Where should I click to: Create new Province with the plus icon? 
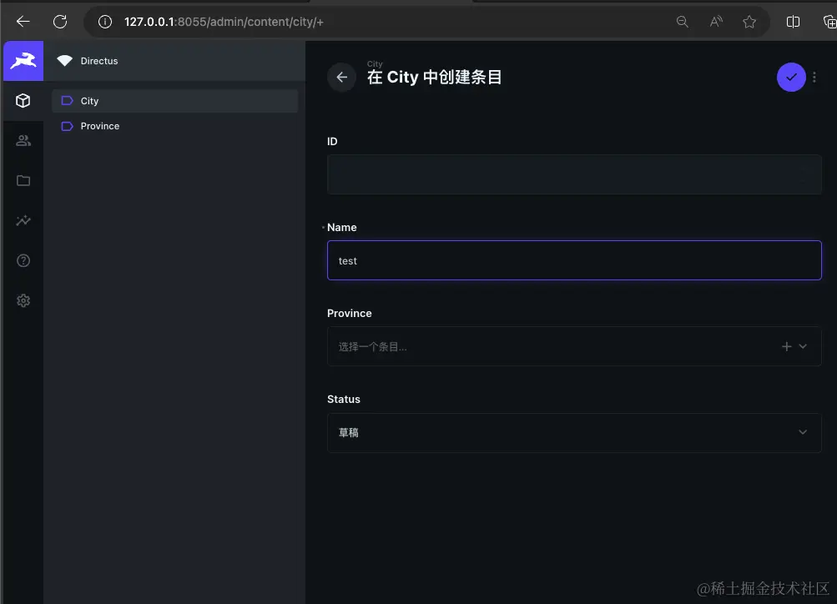tap(786, 346)
